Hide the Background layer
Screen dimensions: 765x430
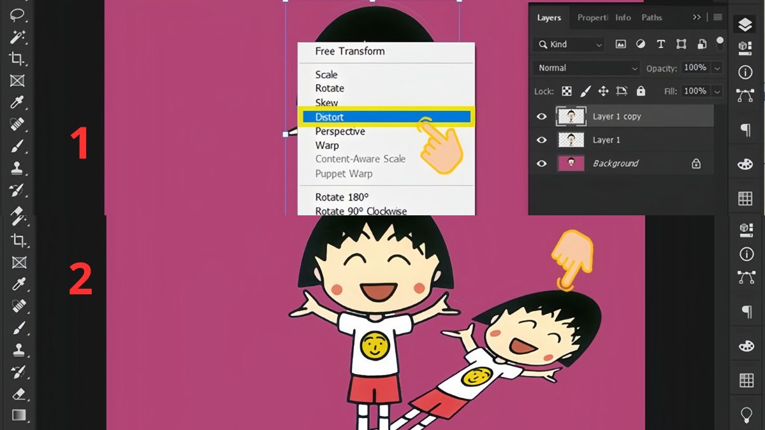point(542,164)
